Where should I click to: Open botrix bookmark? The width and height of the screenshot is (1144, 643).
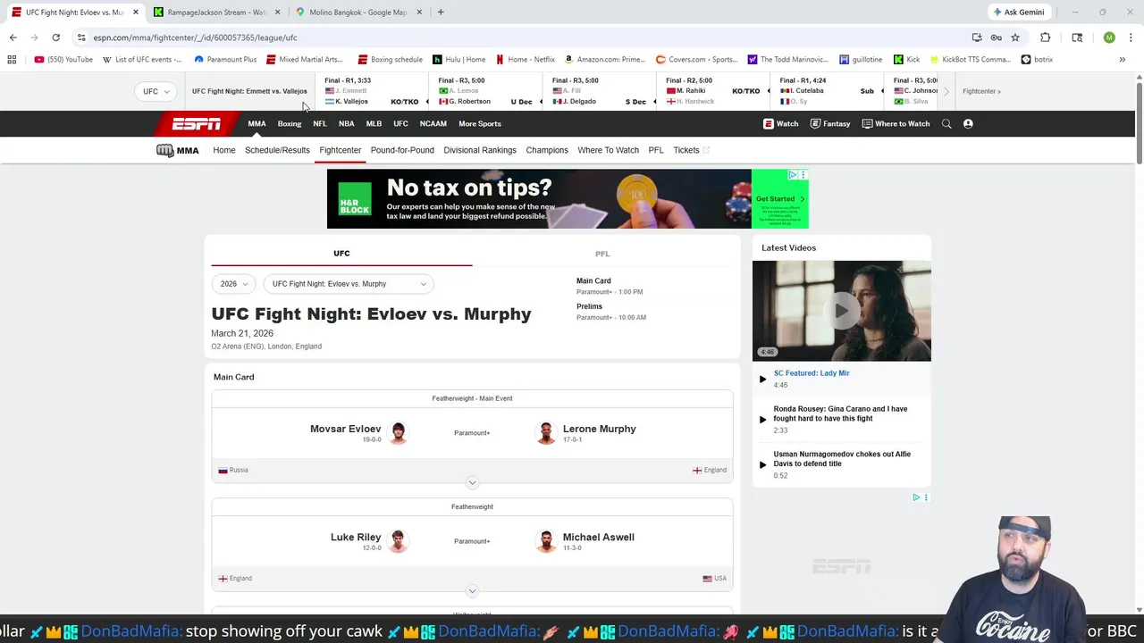click(x=1038, y=60)
